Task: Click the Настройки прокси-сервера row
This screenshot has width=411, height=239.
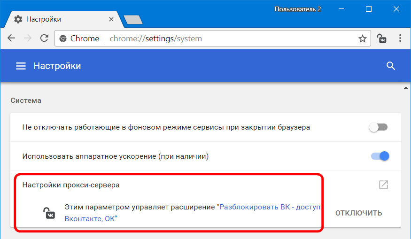Action: coord(206,185)
